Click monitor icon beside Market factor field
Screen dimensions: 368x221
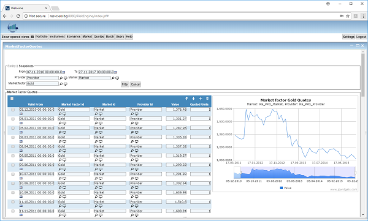[x=66, y=84]
